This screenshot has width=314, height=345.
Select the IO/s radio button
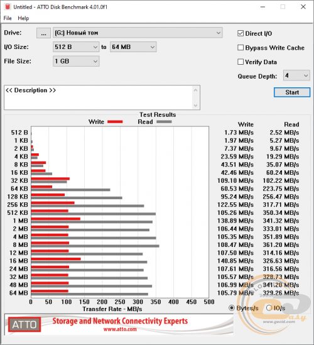(269, 308)
